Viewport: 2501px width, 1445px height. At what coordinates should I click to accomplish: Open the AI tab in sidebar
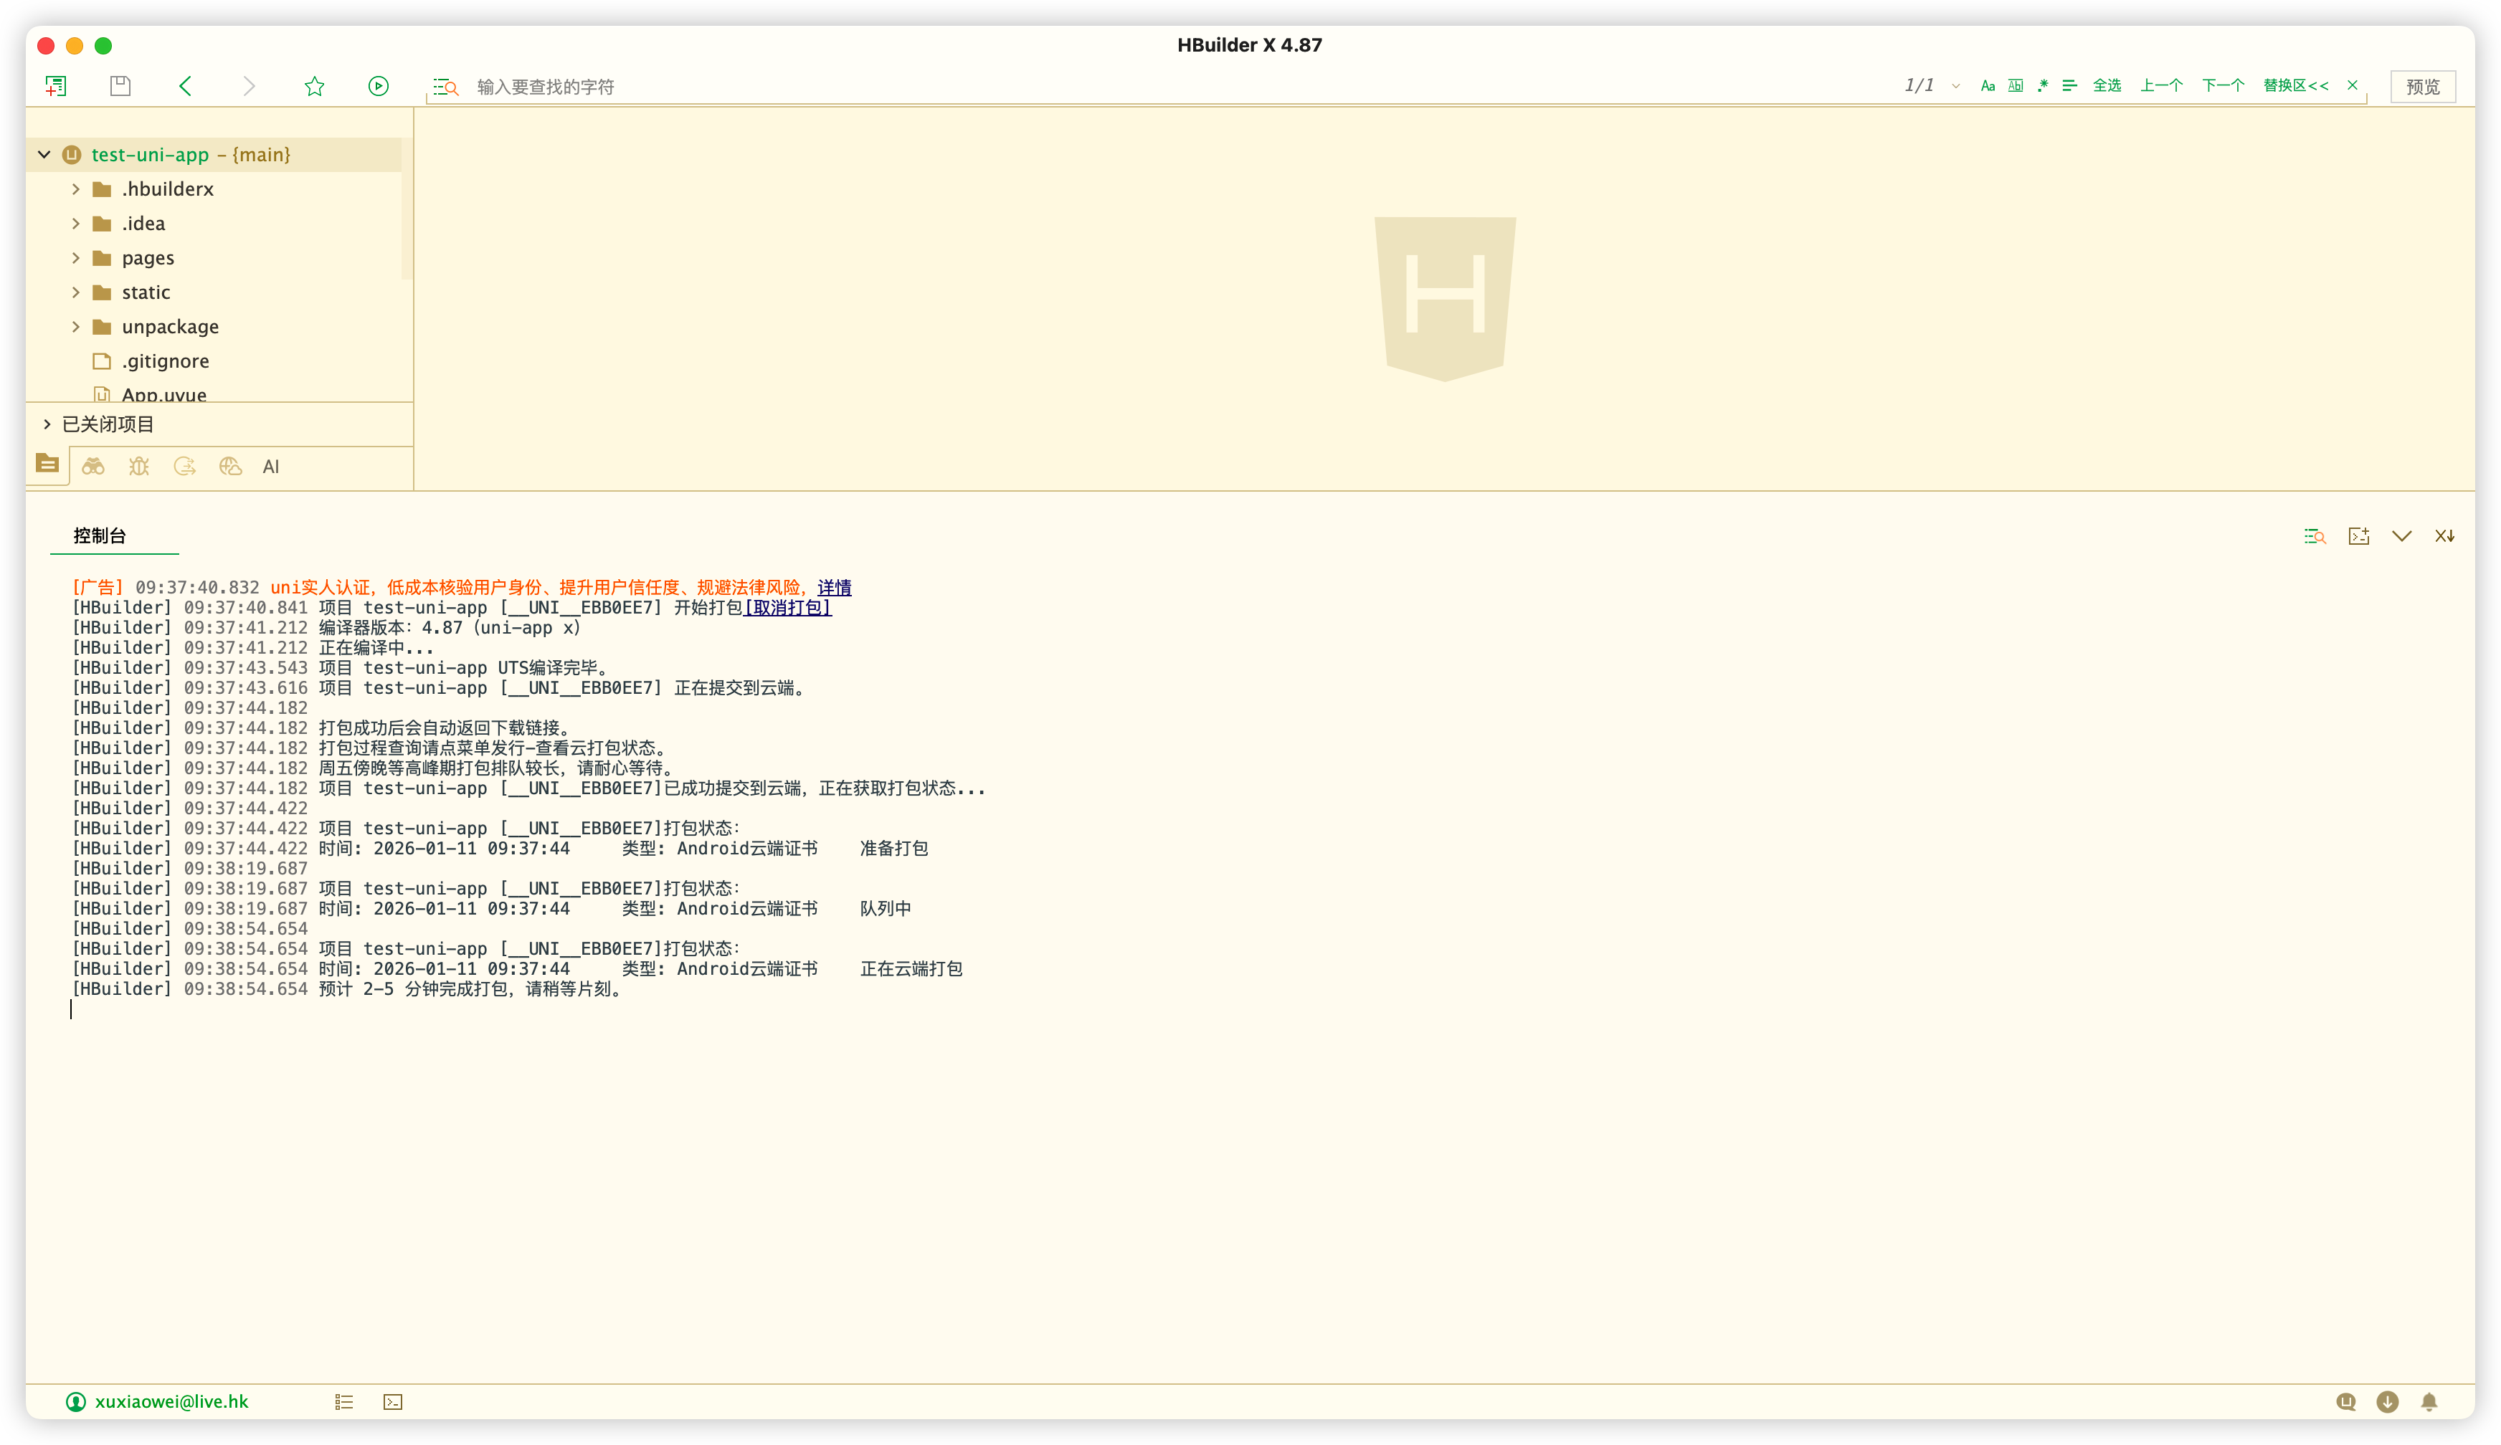point(271,467)
